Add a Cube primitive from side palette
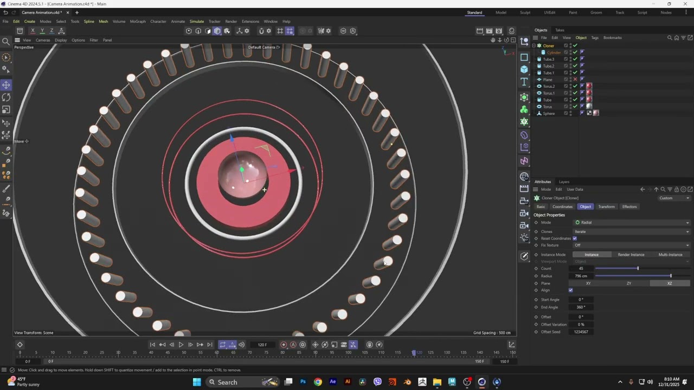The image size is (694, 390). point(524,69)
